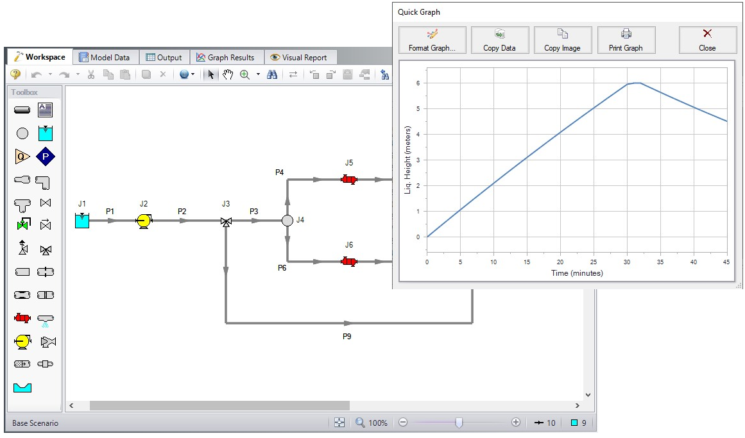This screenshot has height=438, width=745.
Task: Open the zoom tool dropdown arrow
Action: (x=258, y=74)
